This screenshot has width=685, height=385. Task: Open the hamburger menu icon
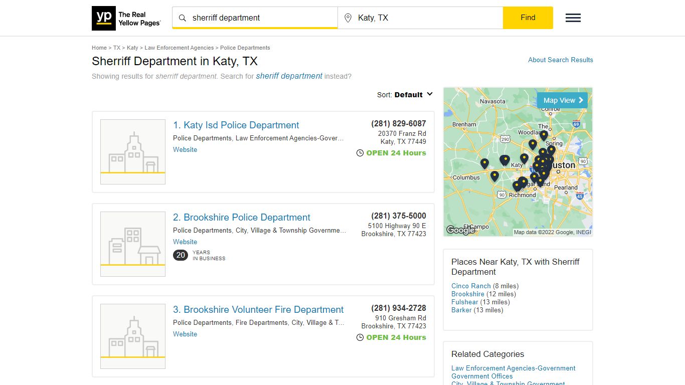[573, 18]
